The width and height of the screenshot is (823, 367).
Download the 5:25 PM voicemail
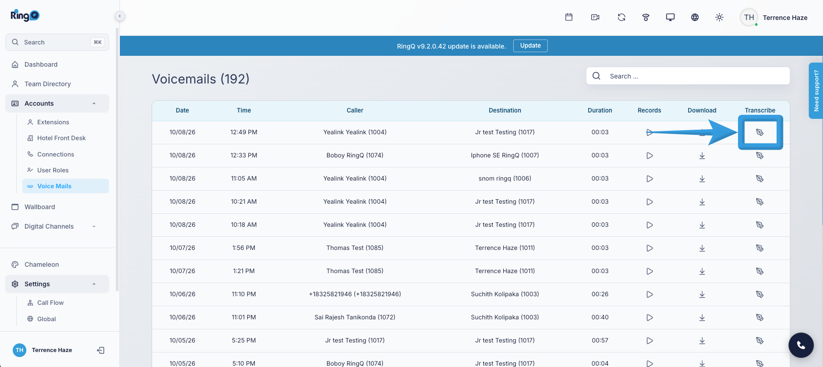702,341
